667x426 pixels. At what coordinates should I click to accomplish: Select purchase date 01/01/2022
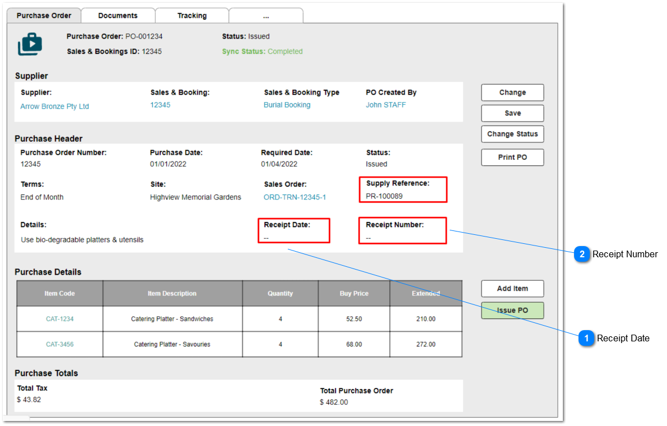coord(168,164)
